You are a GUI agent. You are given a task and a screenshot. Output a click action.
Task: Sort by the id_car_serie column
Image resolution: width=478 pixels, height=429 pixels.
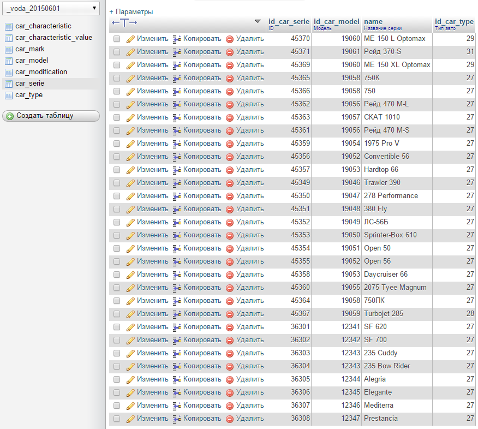(x=289, y=21)
